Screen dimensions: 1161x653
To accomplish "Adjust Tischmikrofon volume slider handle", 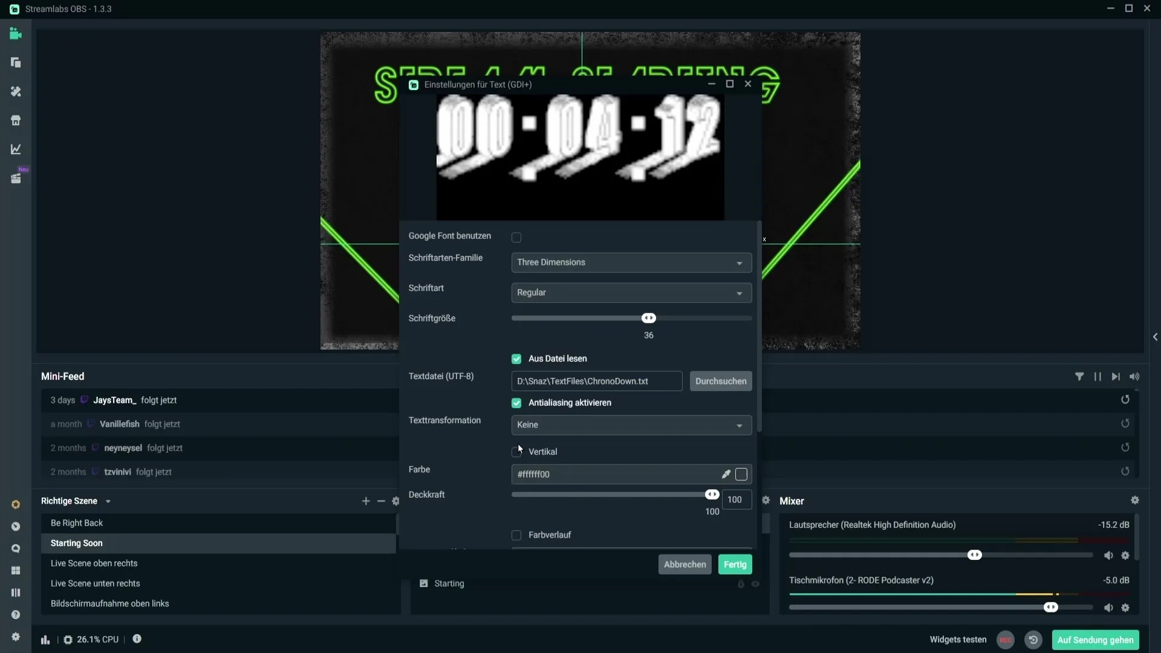I will coord(1050,608).
